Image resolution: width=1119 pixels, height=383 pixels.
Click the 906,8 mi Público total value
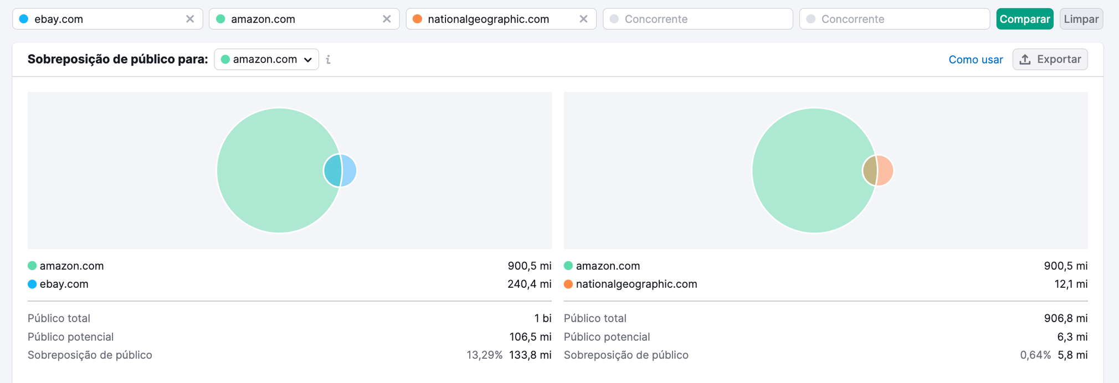1066,318
